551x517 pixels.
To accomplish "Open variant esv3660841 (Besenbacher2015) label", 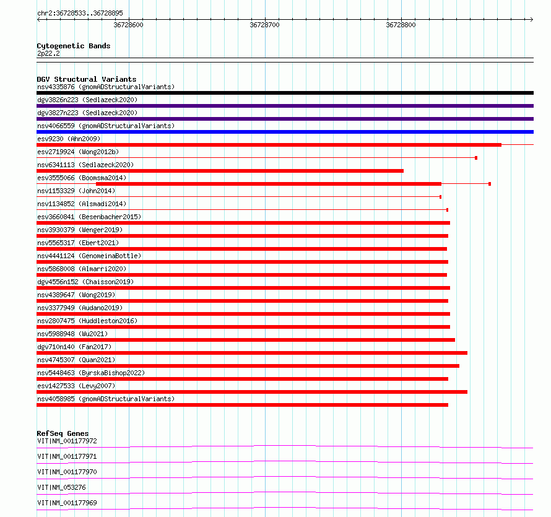I will 89,217.
